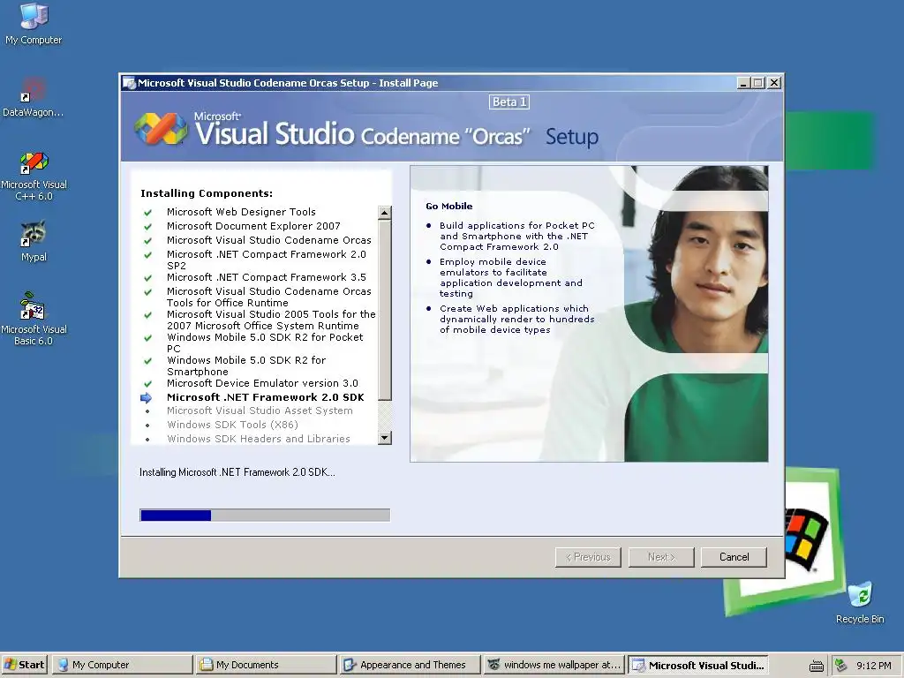Close the Orcas Setup window

tap(774, 83)
